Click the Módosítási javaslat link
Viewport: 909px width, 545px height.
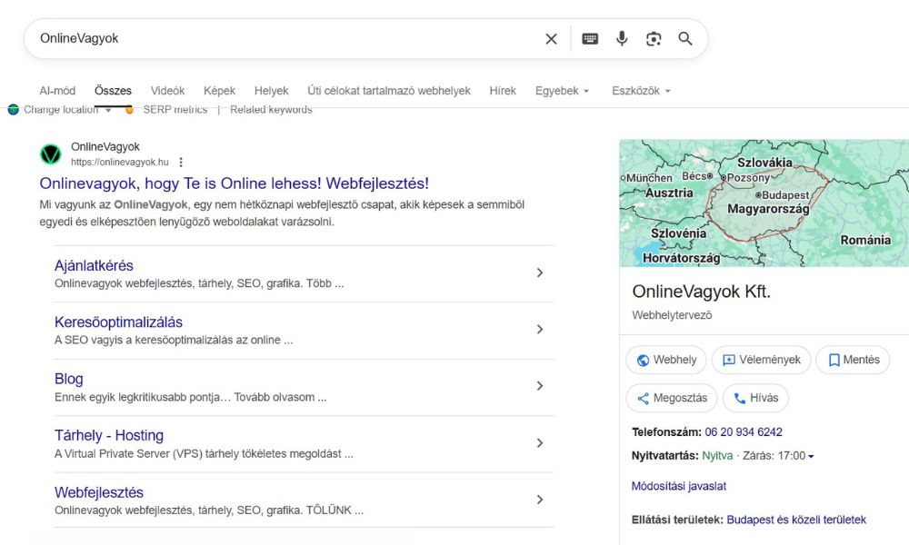pos(678,486)
